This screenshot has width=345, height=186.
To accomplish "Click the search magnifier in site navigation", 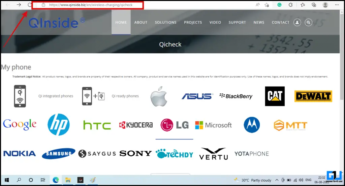I will (x=308, y=22).
